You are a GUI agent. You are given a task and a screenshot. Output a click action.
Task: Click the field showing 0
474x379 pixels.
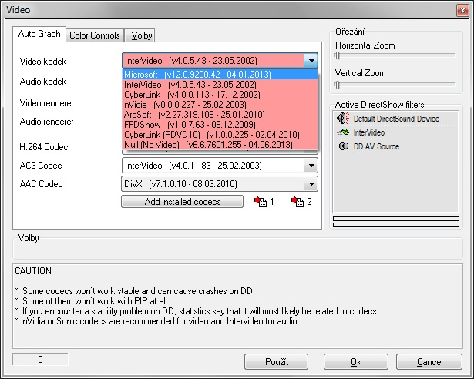pyautogui.click(x=40, y=359)
